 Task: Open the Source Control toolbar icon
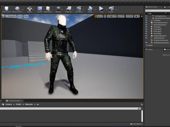point(17,10)
